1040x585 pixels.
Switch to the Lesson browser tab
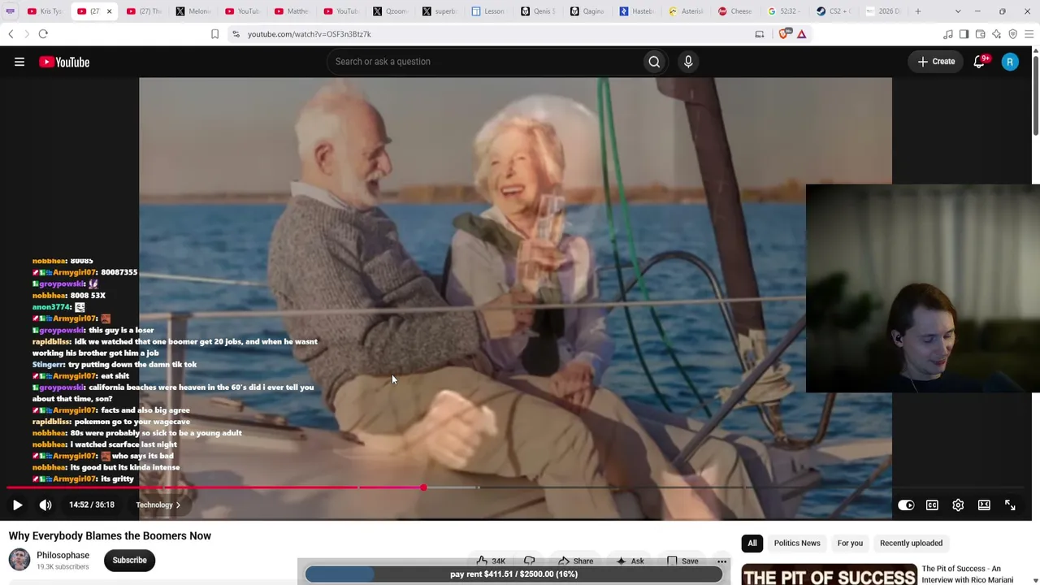coord(488,11)
